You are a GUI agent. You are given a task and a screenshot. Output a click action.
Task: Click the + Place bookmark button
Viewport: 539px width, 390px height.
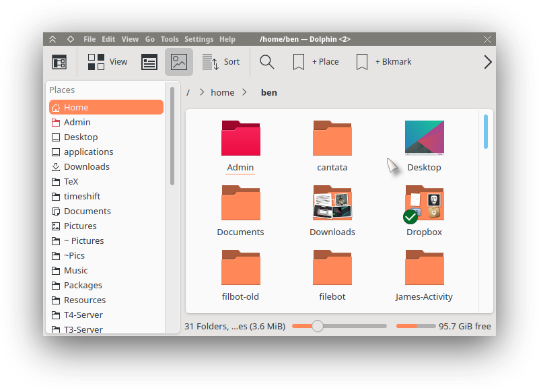click(316, 62)
